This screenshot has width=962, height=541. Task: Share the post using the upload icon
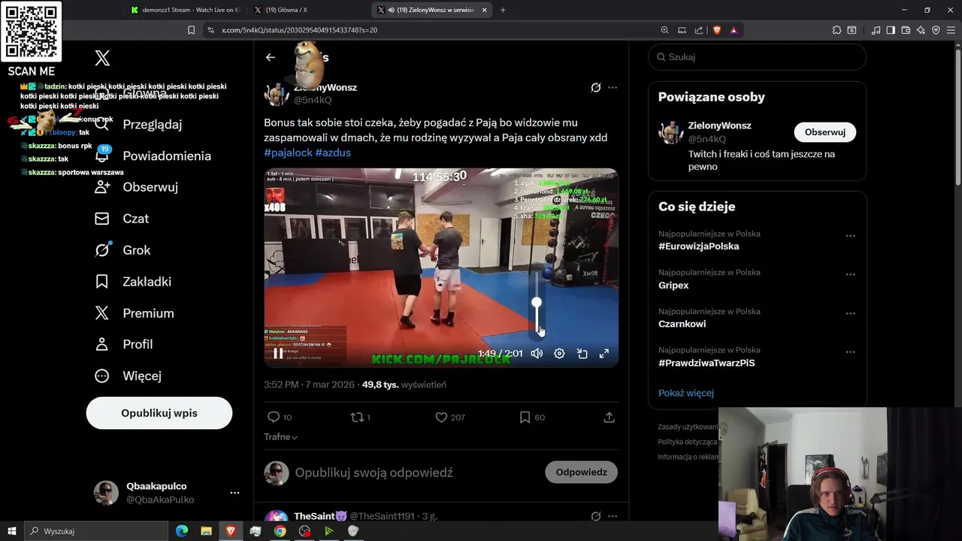coord(610,417)
